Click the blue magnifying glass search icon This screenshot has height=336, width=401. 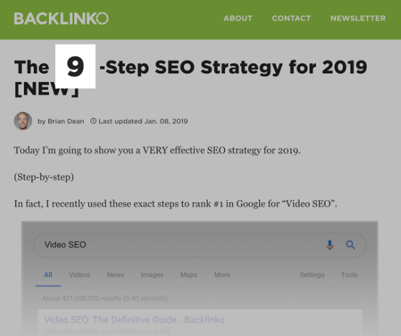[x=350, y=245]
